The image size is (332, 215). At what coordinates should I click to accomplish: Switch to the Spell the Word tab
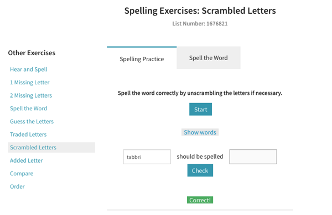(209, 58)
